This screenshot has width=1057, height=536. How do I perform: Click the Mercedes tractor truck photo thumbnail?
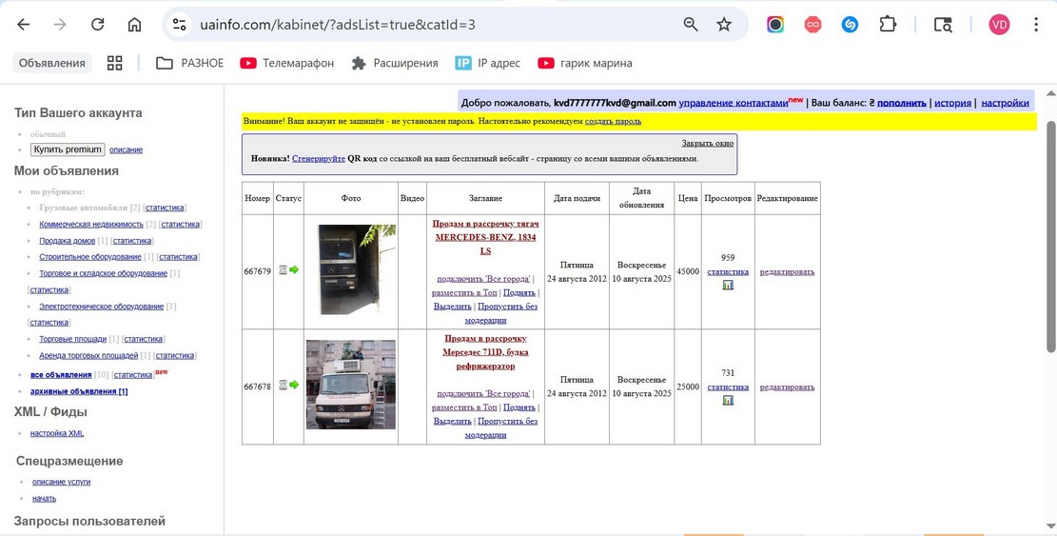[x=358, y=269]
